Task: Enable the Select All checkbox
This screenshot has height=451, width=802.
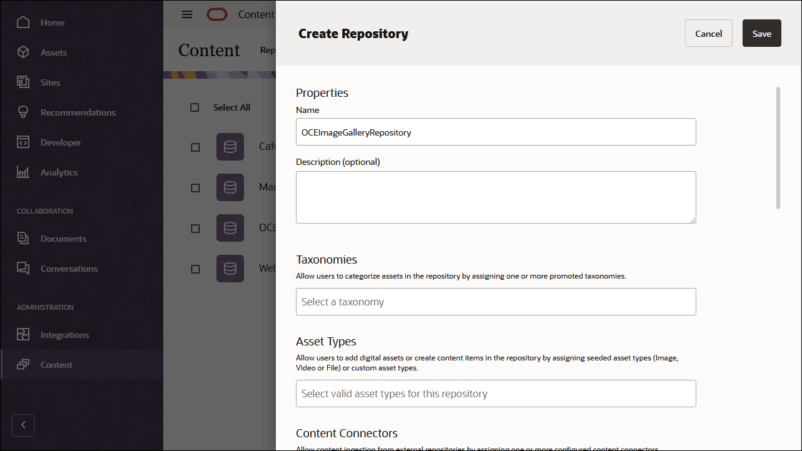Action: (x=195, y=107)
